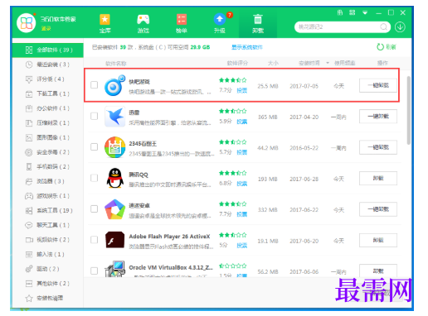The width and height of the screenshot is (428, 316).
Task: Open the title bar dropdown menu arrow
Action: coord(365,12)
